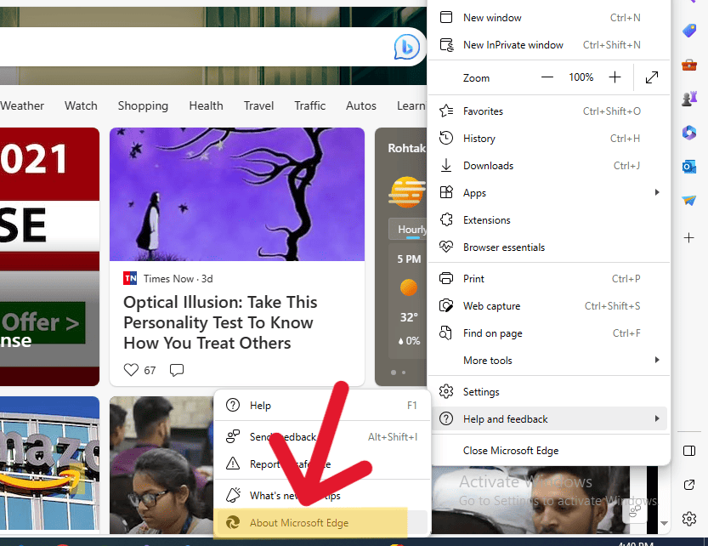The width and height of the screenshot is (708, 546).
Task: Open the Shopping feed tab
Action: 143,105
